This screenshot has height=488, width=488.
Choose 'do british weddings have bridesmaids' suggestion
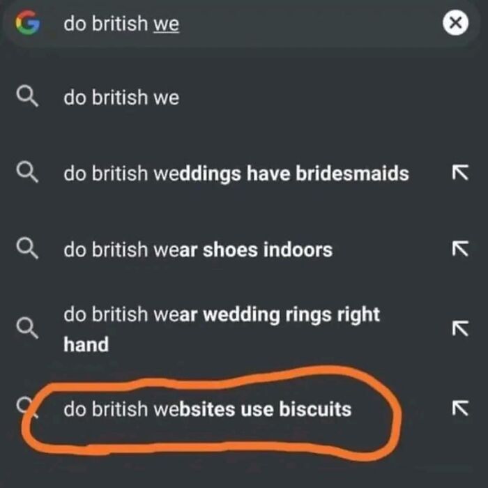click(x=236, y=173)
